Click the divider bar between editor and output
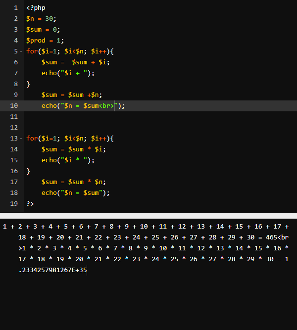The image size is (297, 330). [148, 216]
